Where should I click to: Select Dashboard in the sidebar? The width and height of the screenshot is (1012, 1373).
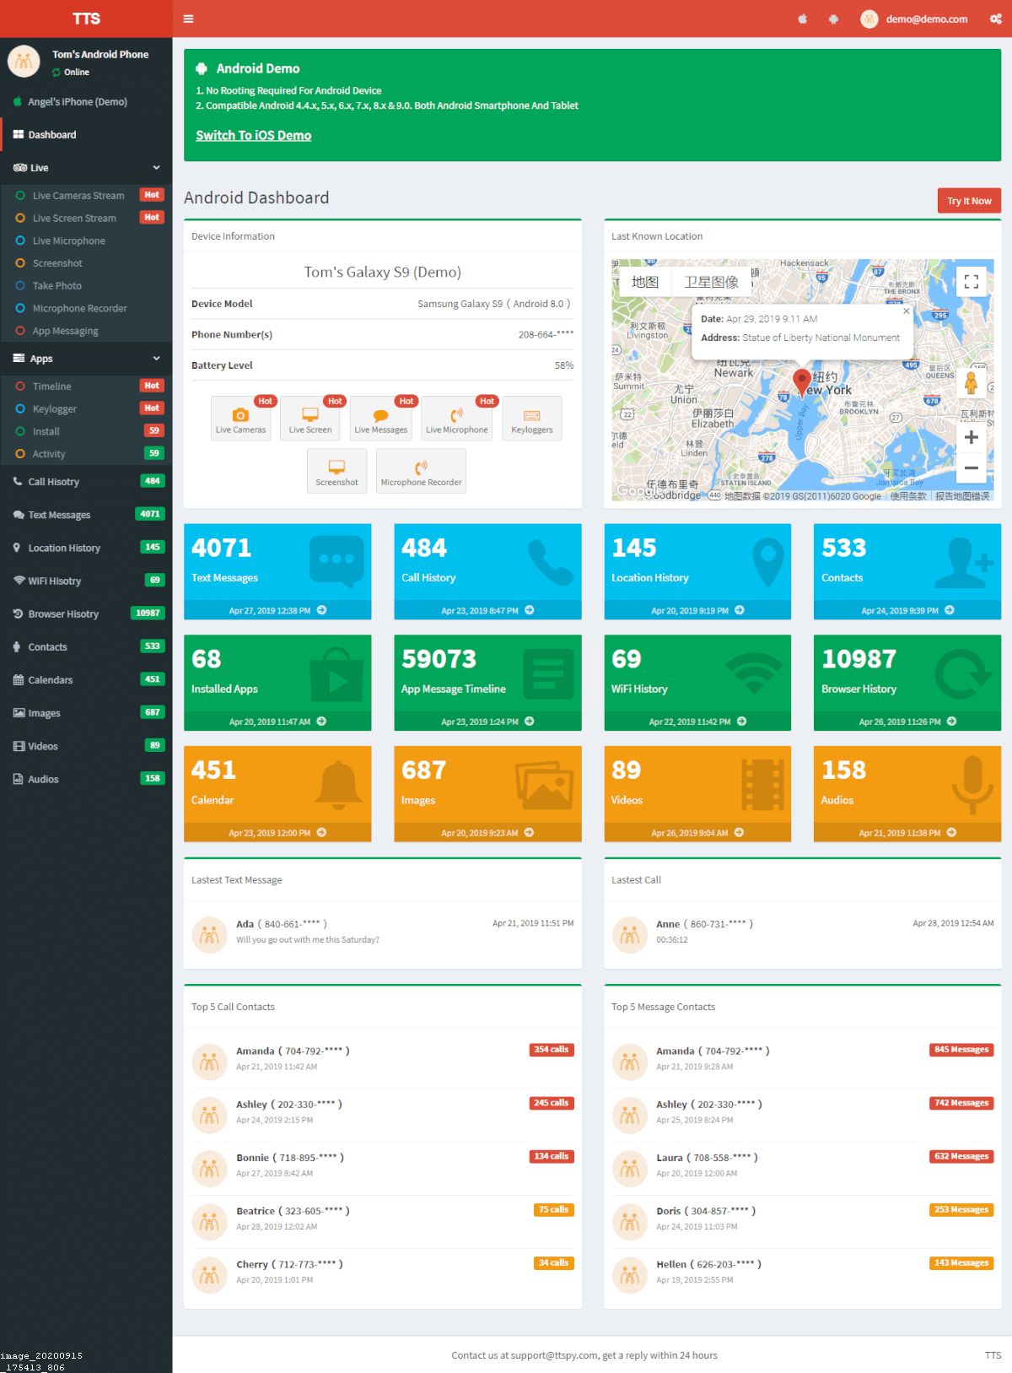tap(52, 135)
